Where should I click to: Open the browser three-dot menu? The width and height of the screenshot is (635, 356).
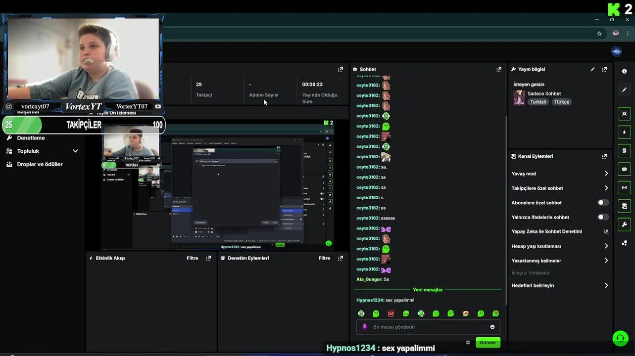pos(628,34)
